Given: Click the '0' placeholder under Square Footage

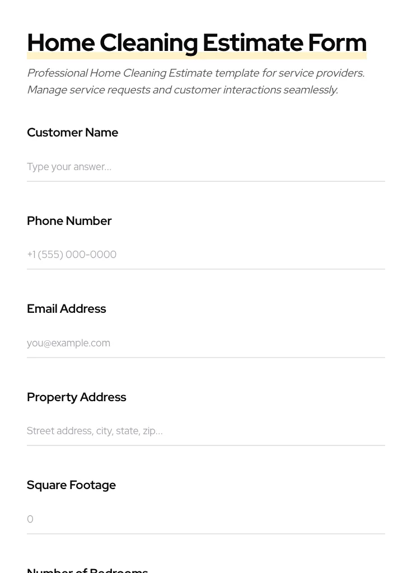Looking at the screenshot, I should (x=30, y=519).
